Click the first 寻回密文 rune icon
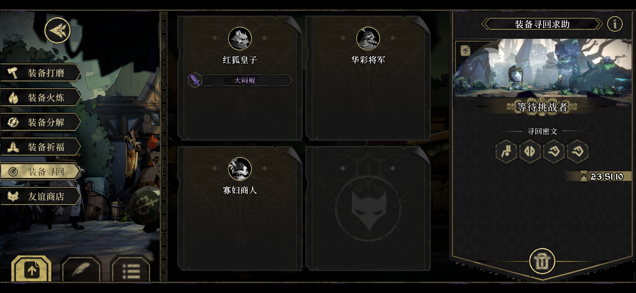 coord(506,151)
